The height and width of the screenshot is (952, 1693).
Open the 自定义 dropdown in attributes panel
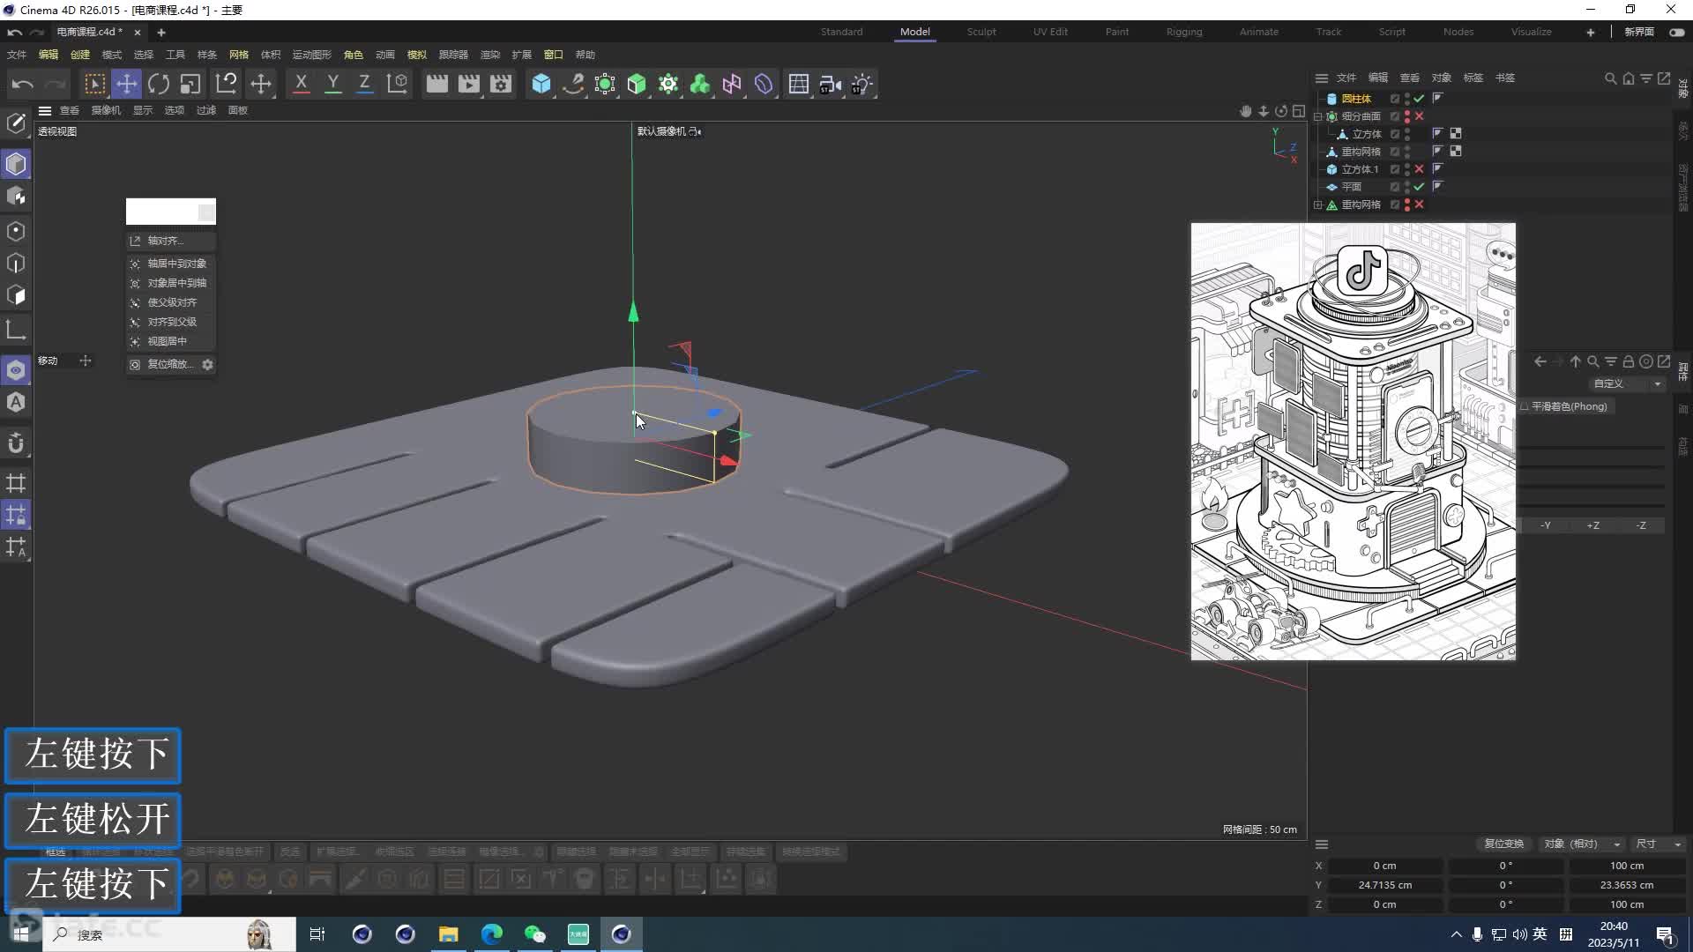click(1627, 383)
